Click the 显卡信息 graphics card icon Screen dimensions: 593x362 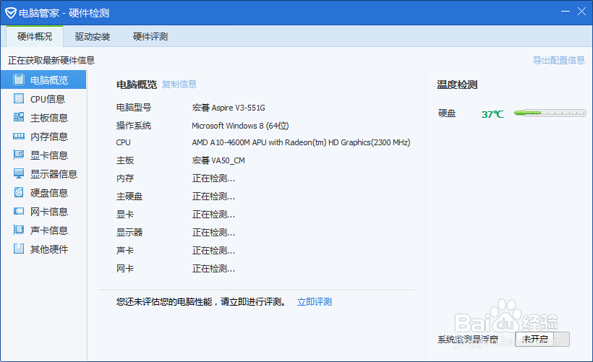[19, 155]
